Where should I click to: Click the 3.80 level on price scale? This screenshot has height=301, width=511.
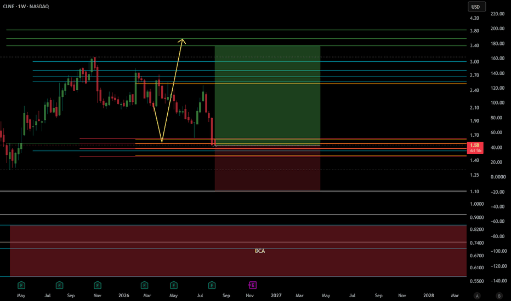(x=474, y=31)
